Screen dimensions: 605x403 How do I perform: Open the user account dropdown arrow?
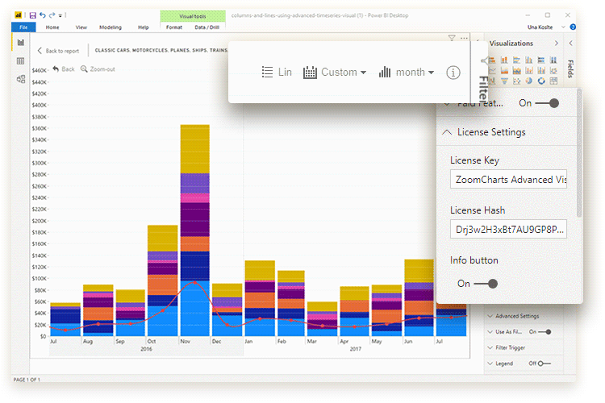coord(563,27)
